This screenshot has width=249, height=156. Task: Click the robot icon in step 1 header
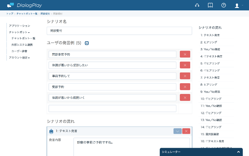click(51, 131)
